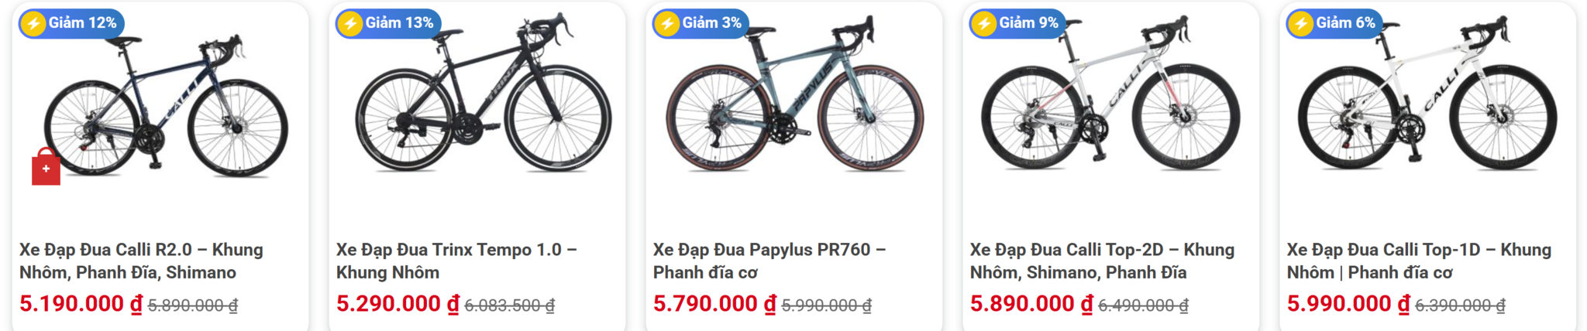Open Xe Đạp Đua Papylus PR760 title
The height and width of the screenshot is (331, 1587).
coord(769,261)
